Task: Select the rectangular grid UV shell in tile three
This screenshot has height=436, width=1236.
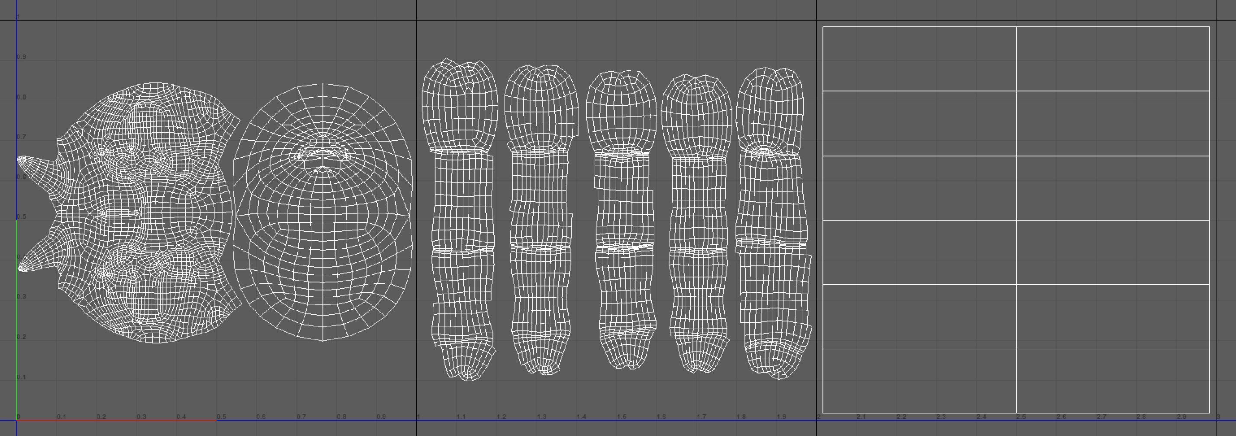Action: pyautogui.click(x=1016, y=220)
